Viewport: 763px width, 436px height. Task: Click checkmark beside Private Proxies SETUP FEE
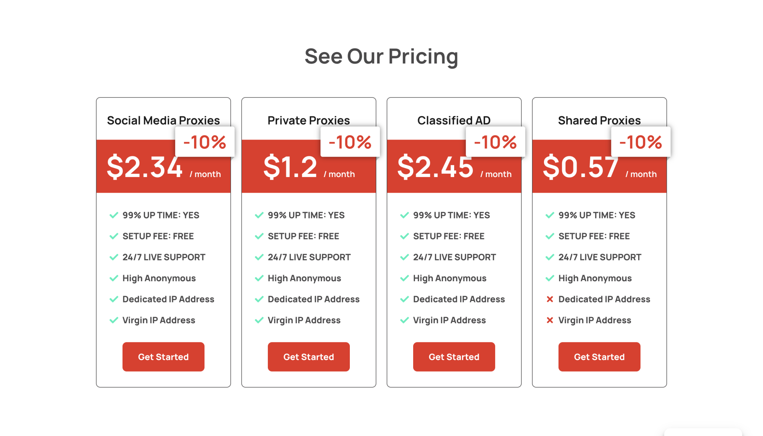coord(259,236)
